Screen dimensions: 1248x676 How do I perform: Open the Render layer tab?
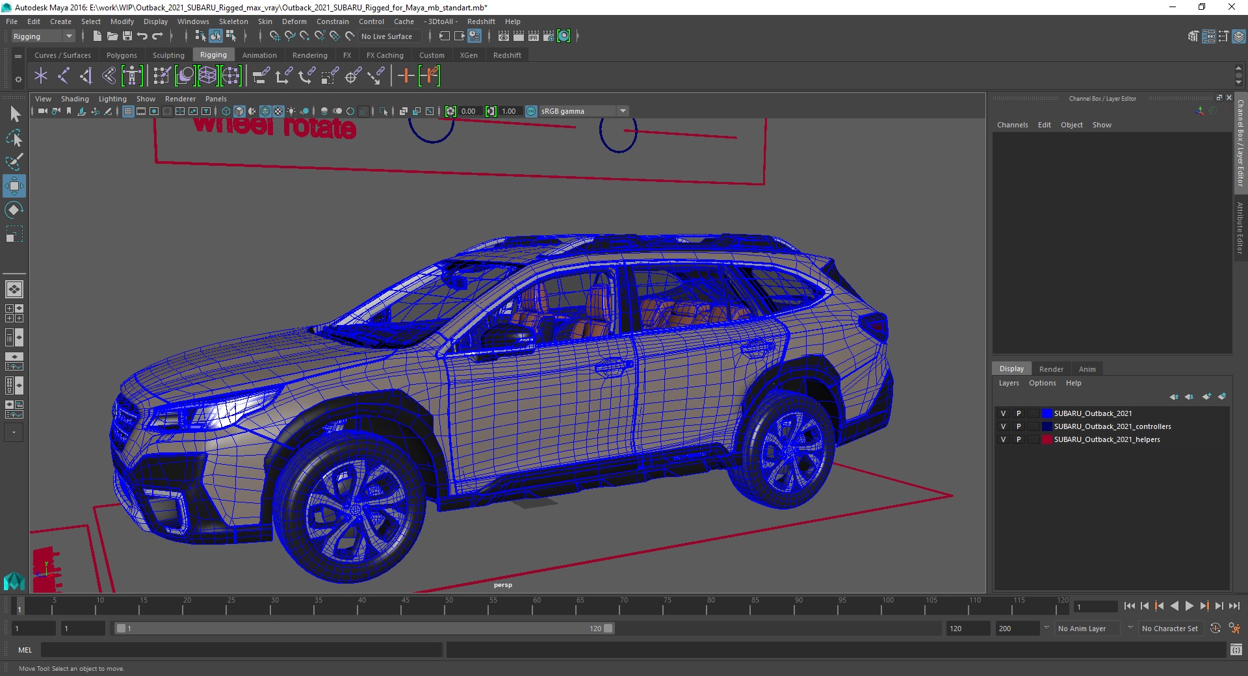click(x=1051, y=369)
